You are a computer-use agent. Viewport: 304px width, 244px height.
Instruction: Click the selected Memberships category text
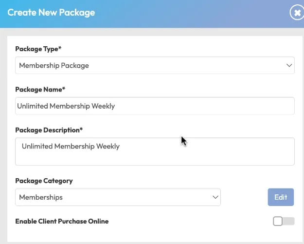click(x=41, y=197)
